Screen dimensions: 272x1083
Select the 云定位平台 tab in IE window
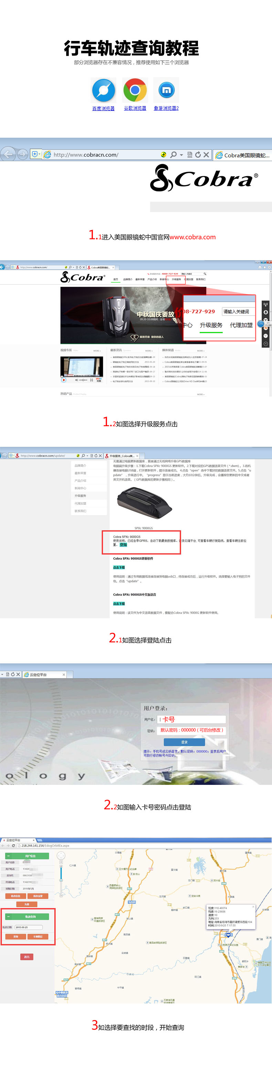coord(44,674)
